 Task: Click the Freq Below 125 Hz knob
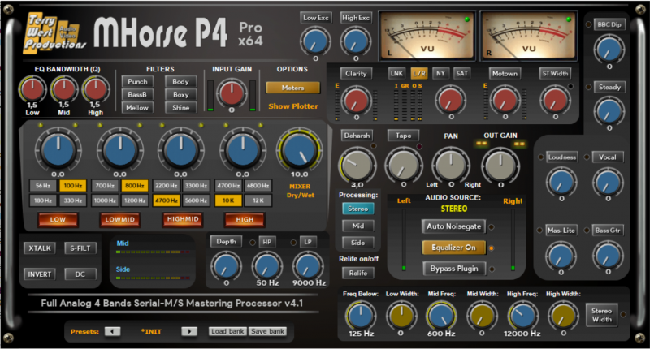pos(360,316)
